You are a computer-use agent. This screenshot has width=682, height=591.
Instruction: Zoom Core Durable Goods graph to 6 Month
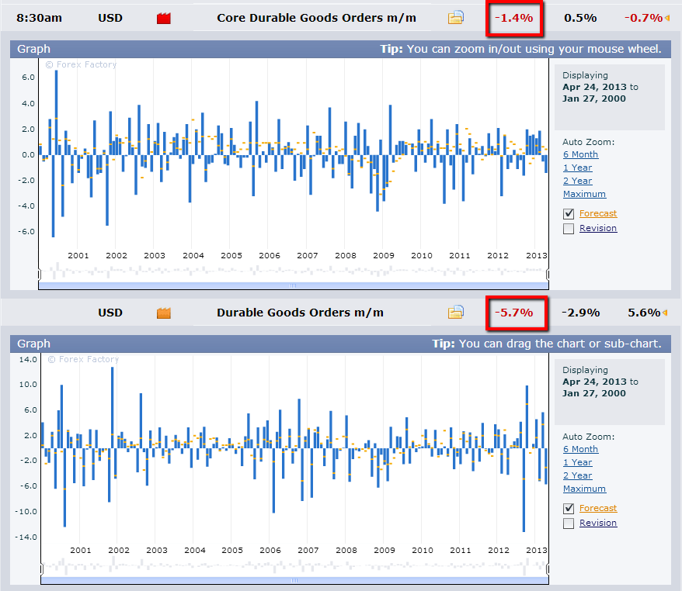tap(580, 154)
